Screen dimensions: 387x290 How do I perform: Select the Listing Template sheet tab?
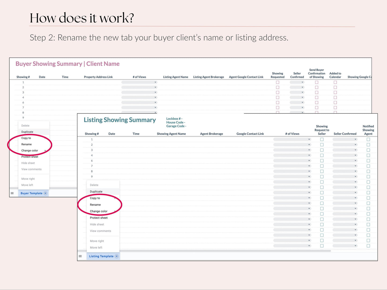[x=101, y=256]
